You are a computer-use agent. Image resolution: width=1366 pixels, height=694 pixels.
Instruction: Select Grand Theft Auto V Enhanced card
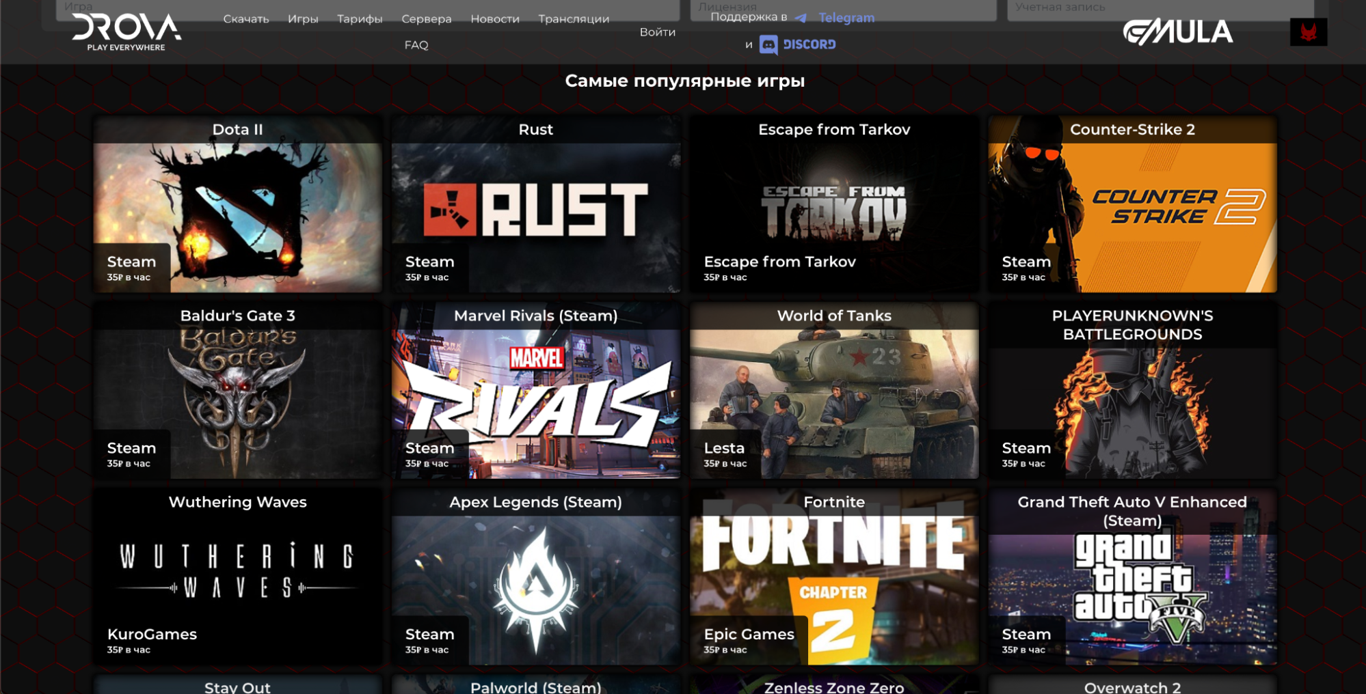click(x=1133, y=577)
